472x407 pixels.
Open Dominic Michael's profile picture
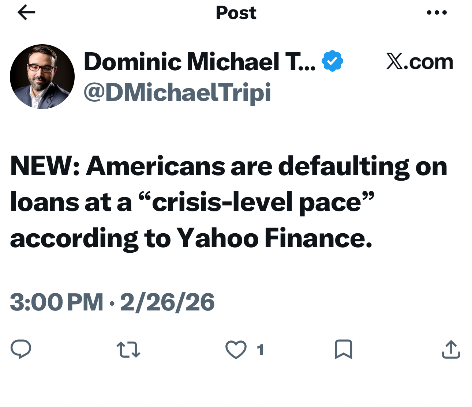click(42, 77)
